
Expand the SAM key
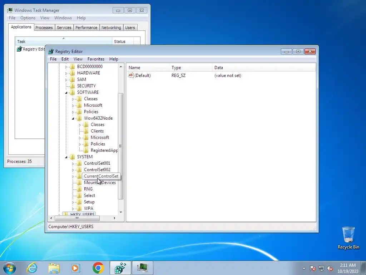pos(66,80)
